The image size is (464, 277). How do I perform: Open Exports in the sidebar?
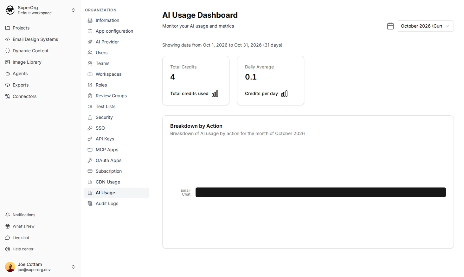tap(40, 85)
